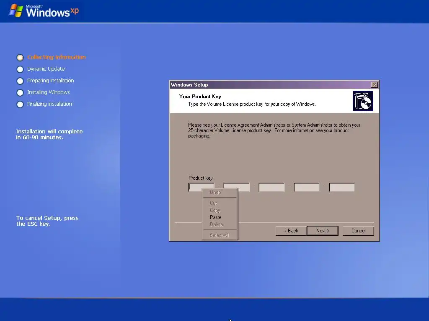Click the Dynamic Update step bullet

[x=20, y=69]
